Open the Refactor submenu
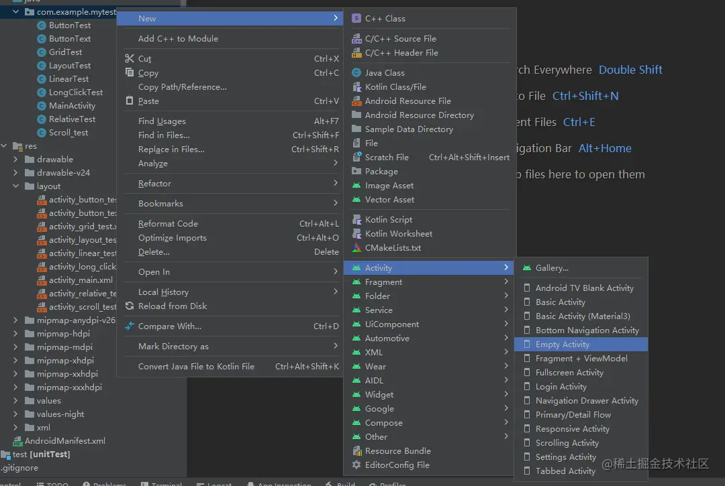The width and height of the screenshot is (725, 486). [x=230, y=183]
